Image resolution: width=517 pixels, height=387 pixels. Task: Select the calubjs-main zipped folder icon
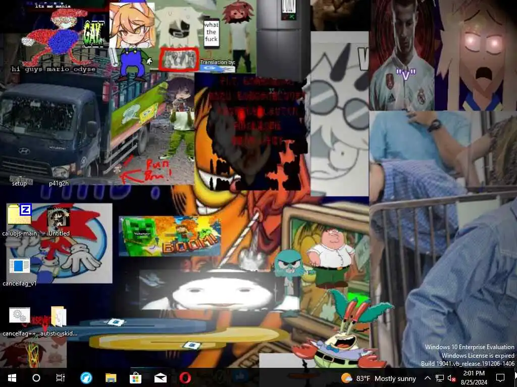pos(20,220)
